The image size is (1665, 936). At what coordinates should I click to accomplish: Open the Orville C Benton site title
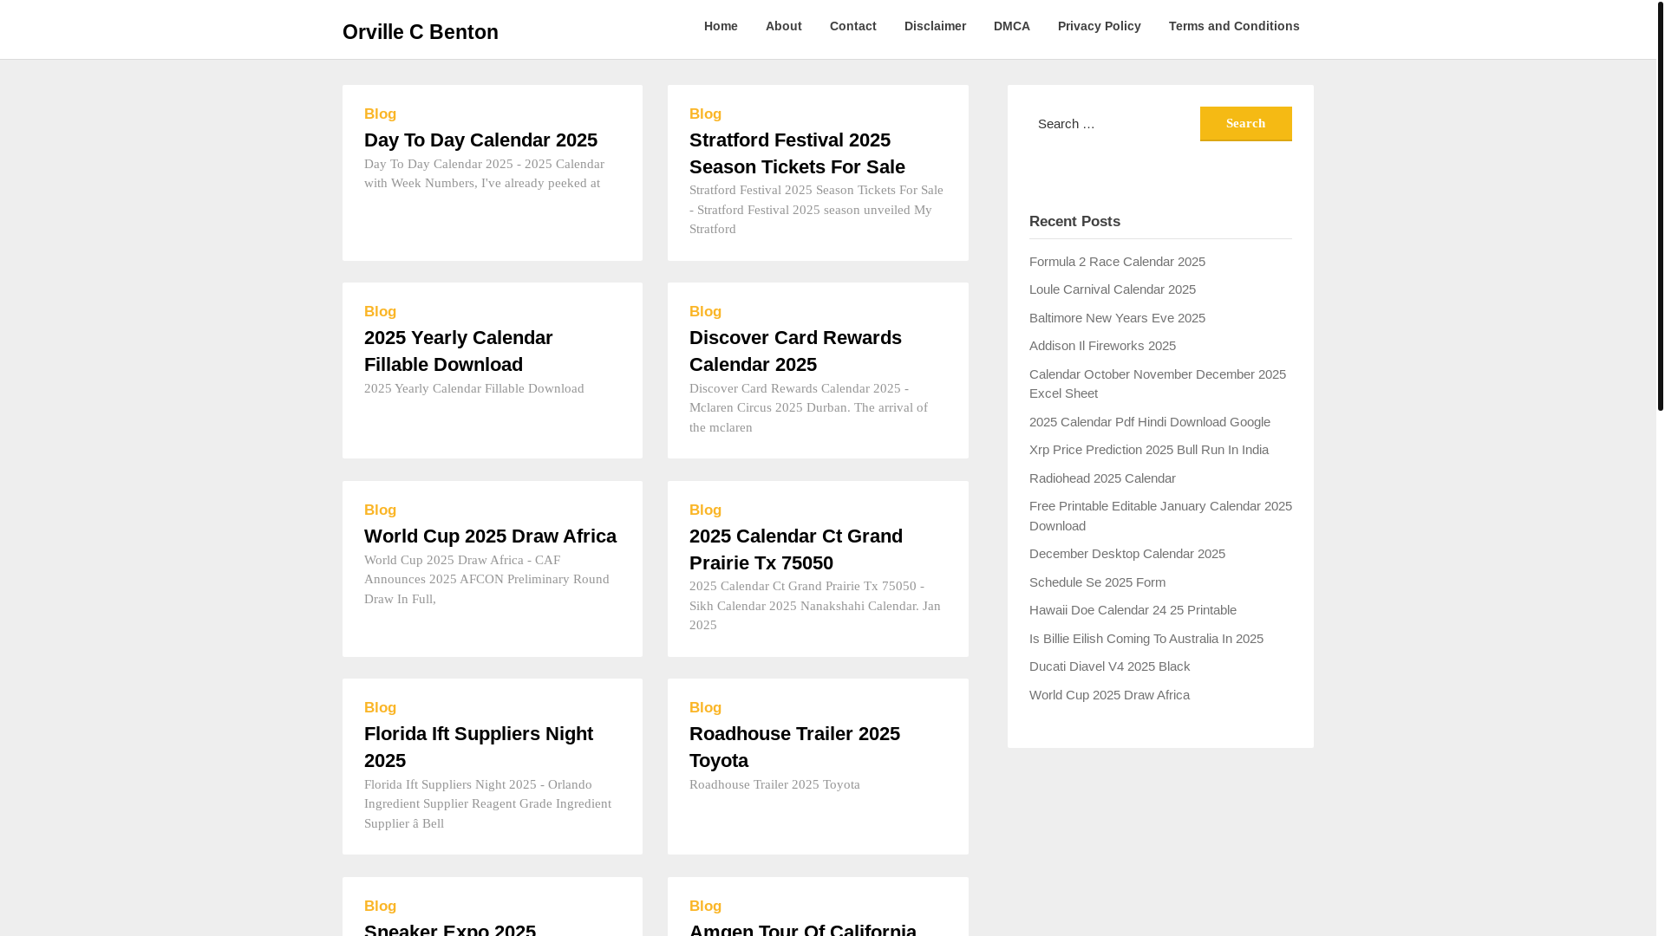pyautogui.click(x=420, y=32)
